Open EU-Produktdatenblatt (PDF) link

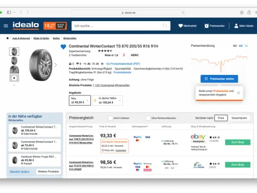[123, 64]
